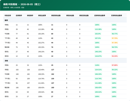The width and height of the screenshot is (130, 101).
Task: Click the 4 under 排班无效出勤
Action: [80, 65]
